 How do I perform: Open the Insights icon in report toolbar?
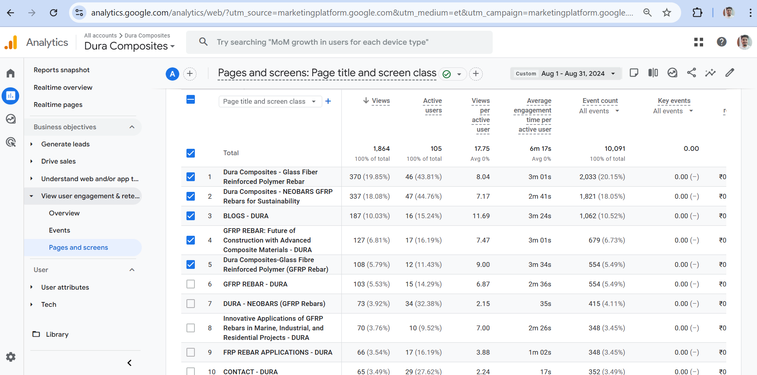pyautogui.click(x=672, y=73)
